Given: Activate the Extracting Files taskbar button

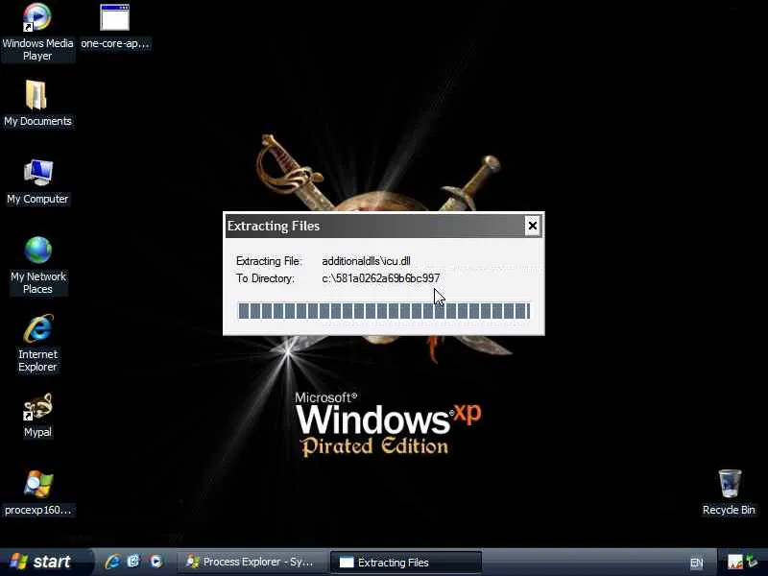Looking at the screenshot, I should (x=405, y=563).
